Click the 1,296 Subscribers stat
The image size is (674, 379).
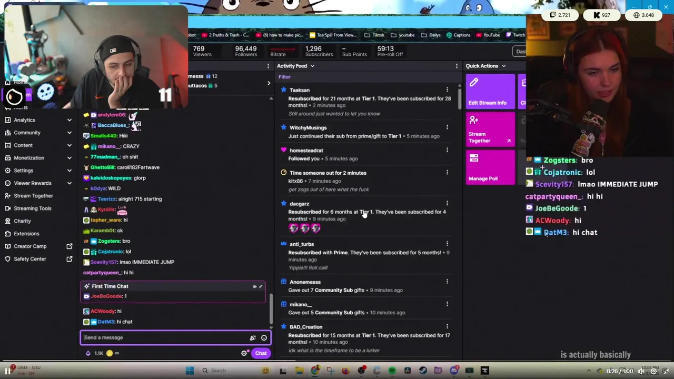pos(319,51)
